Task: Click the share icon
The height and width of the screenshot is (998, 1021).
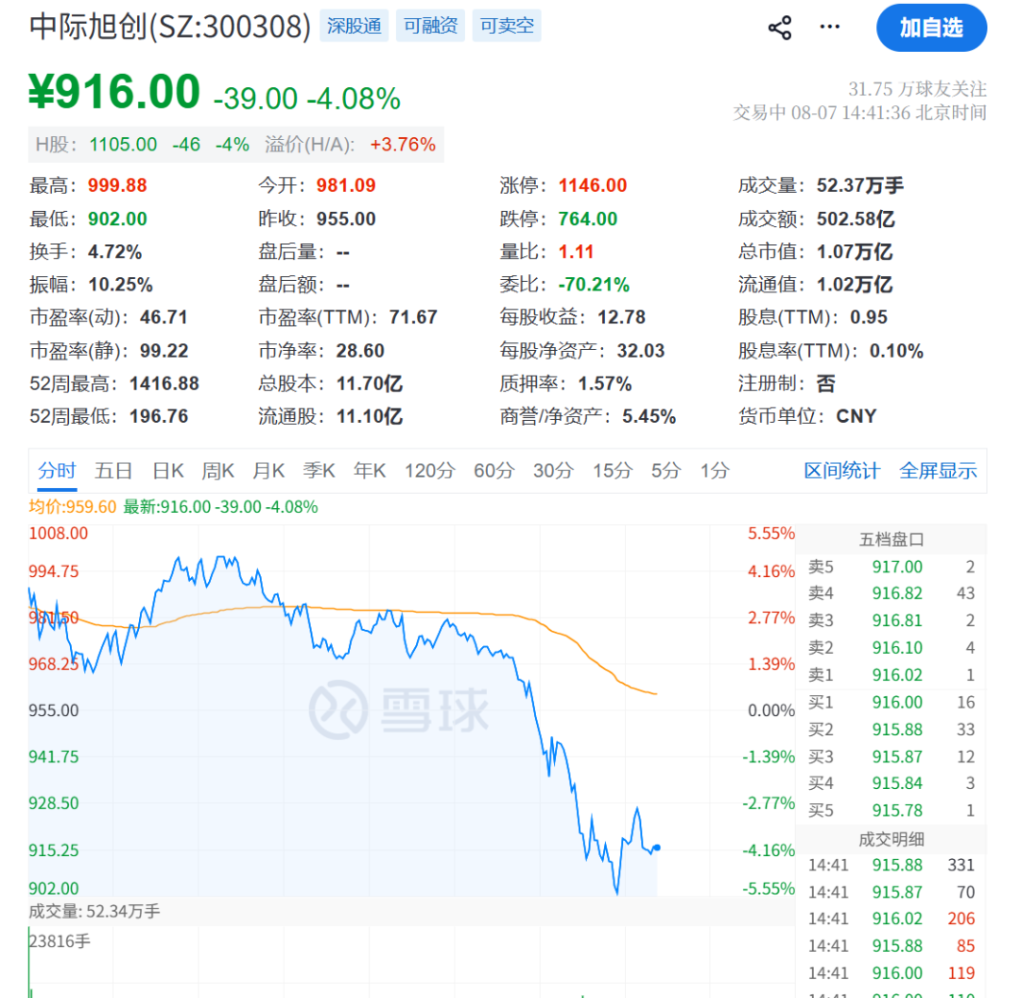Action: point(779,28)
